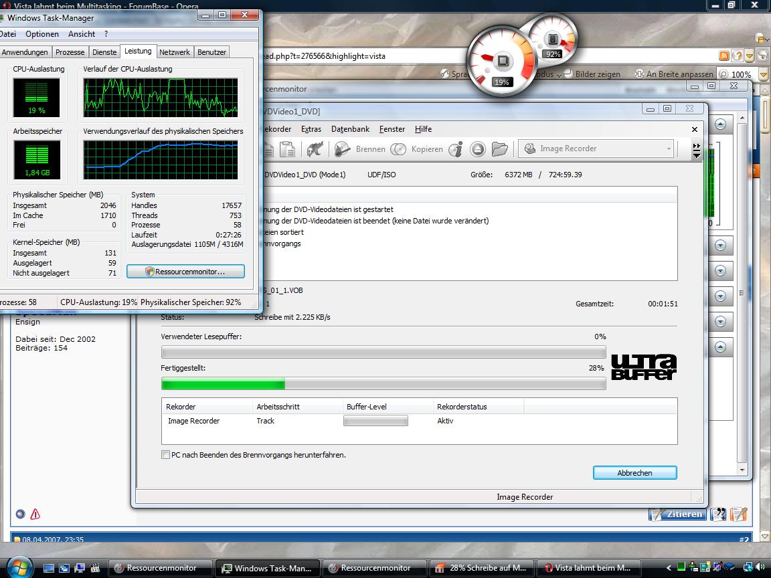Open disc info icon in Nero toolbar
Image resolution: width=771 pixels, height=578 pixels.
(x=456, y=149)
